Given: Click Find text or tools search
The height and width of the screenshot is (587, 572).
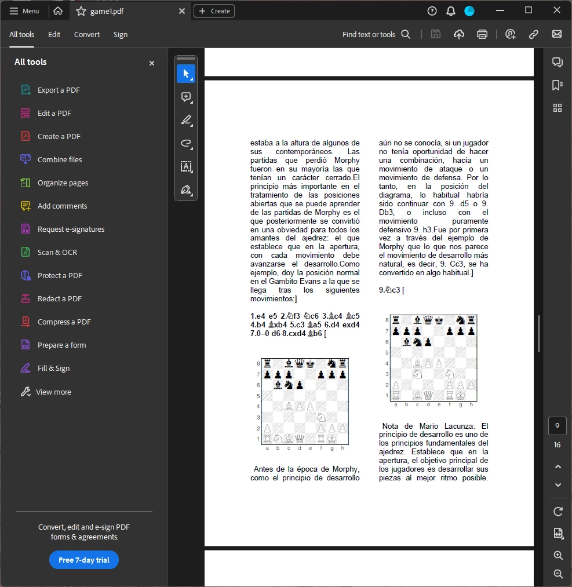Looking at the screenshot, I should (x=376, y=34).
